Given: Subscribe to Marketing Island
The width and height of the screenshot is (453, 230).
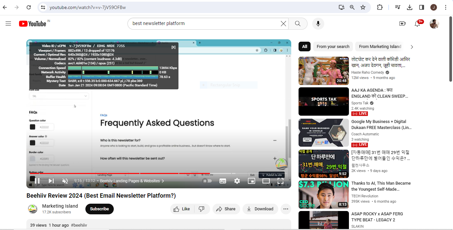Looking at the screenshot, I should point(99,209).
